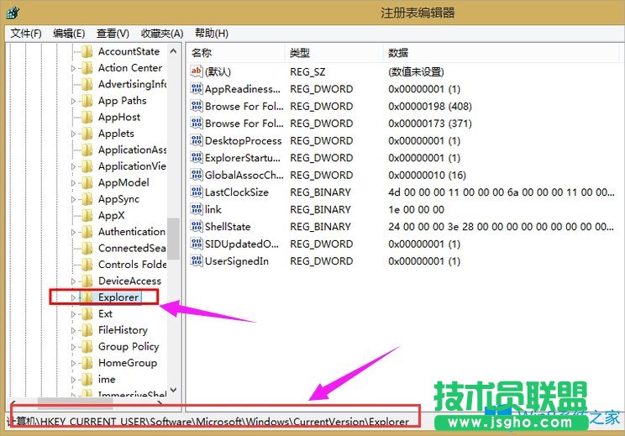Open the 查看(V) menu
The height and width of the screenshot is (436, 625).
113,34
